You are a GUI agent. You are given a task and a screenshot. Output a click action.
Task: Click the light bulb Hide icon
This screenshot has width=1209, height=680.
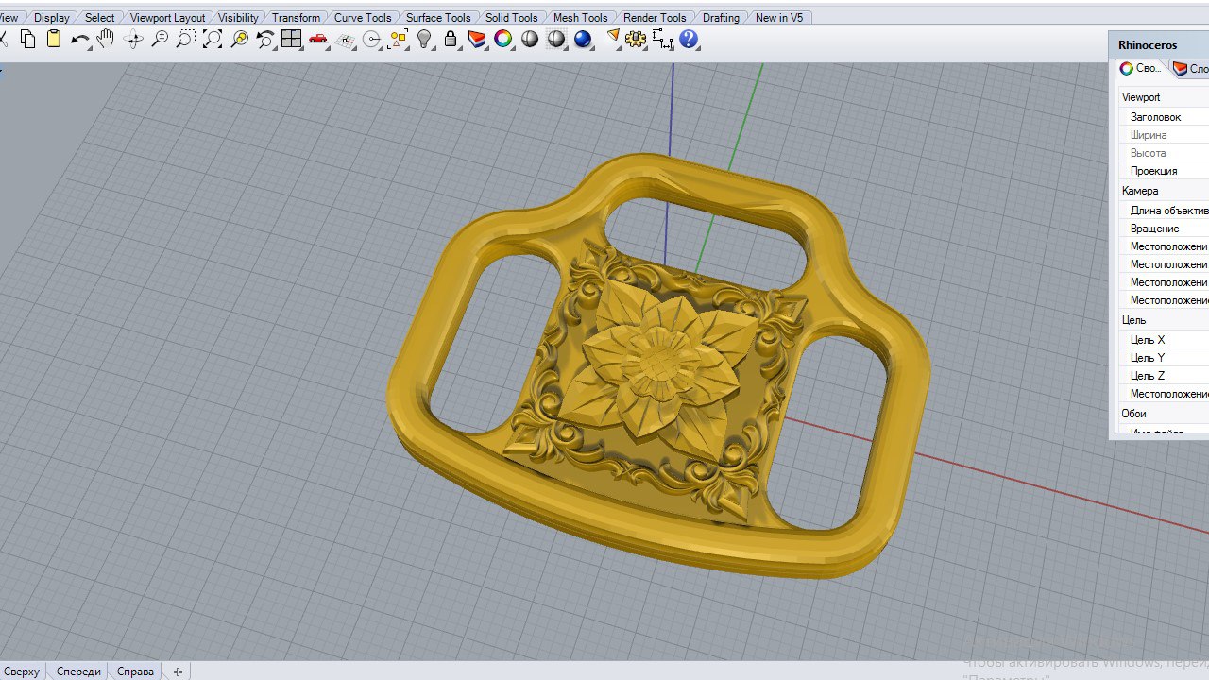pos(424,40)
